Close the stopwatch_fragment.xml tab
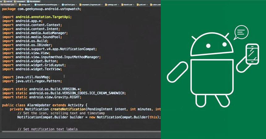This screenshot has width=266, height=139. click(x=102, y=5)
